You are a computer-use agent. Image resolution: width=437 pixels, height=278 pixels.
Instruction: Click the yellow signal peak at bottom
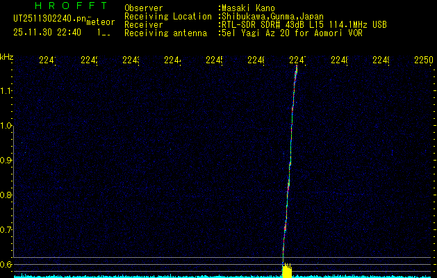click(x=286, y=270)
